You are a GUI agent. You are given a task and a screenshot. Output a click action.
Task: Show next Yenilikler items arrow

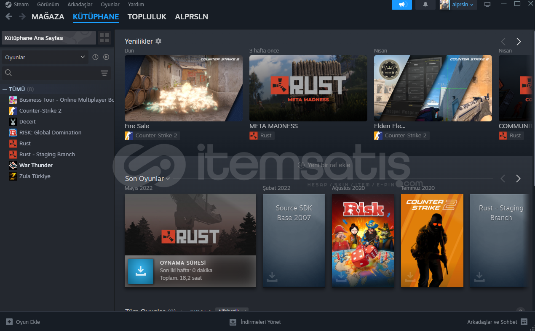pos(519,42)
